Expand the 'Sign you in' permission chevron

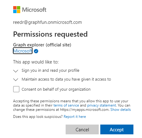16,71
